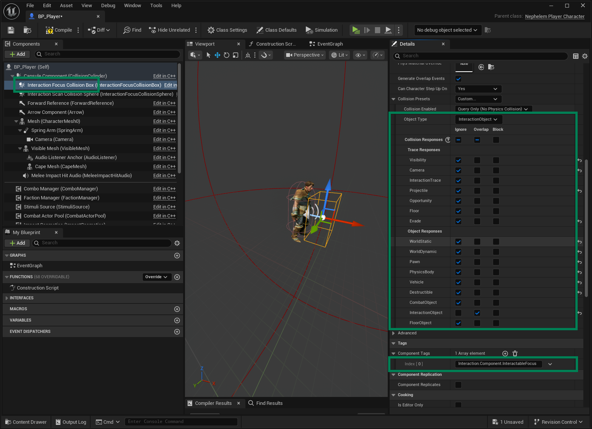
Task: Open the Content Drawer
Action: click(x=26, y=422)
